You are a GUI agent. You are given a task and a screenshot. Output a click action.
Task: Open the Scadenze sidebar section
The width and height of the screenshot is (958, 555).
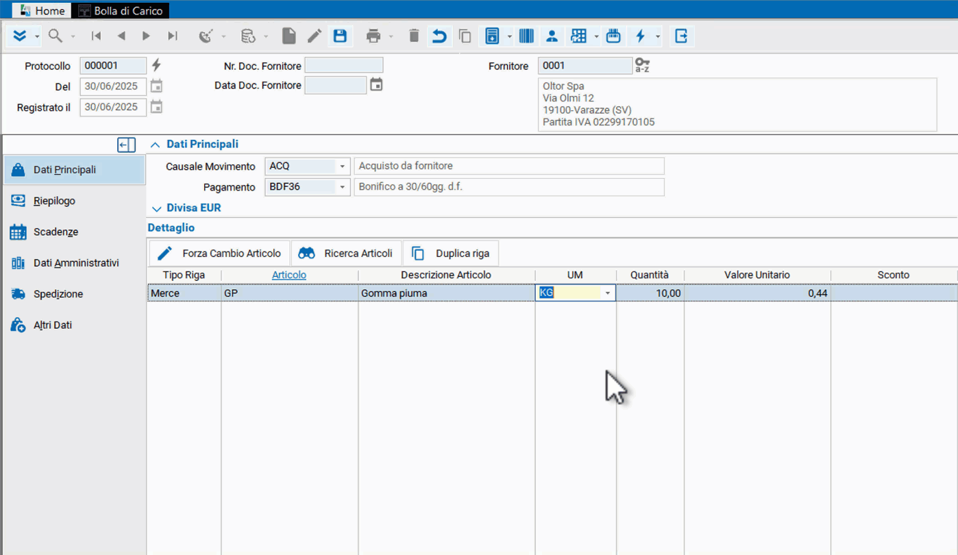click(x=74, y=232)
